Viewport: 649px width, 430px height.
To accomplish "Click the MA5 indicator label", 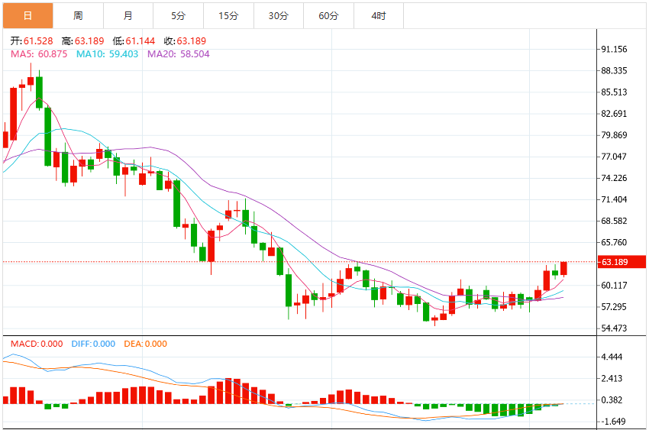I will click(x=39, y=54).
